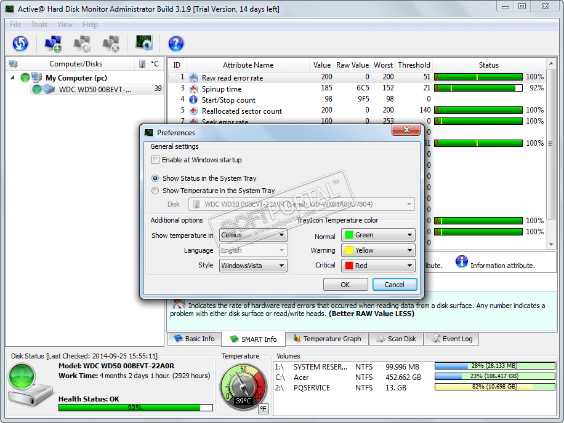Switch to the SMART Info tab

pyautogui.click(x=253, y=339)
